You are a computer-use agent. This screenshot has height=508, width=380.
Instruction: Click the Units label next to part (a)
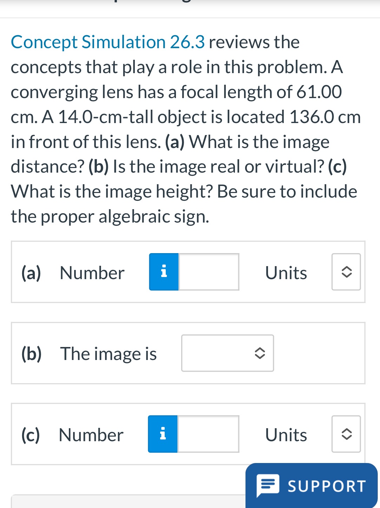point(286,272)
